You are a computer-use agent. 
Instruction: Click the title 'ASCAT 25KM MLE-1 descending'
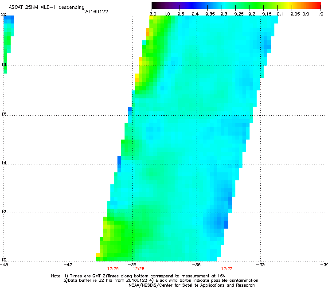tap(47, 7)
